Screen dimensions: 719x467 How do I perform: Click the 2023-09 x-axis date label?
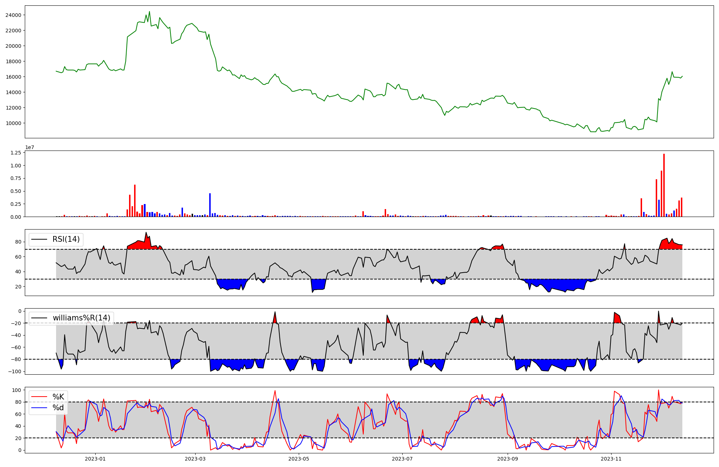point(508,459)
